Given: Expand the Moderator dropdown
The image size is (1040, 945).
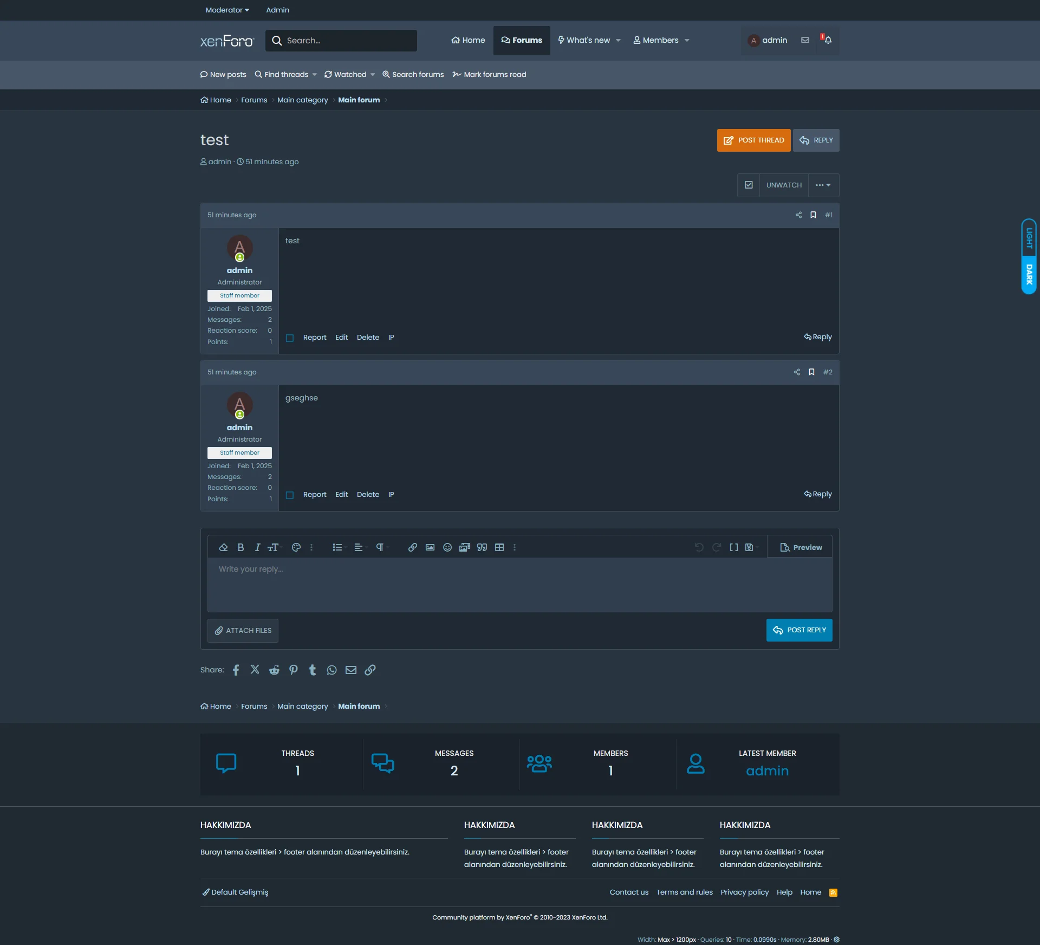Looking at the screenshot, I should (227, 10).
